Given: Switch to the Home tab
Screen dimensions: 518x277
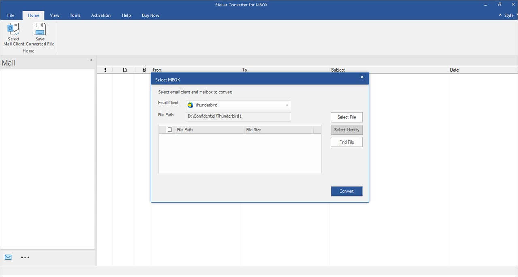Looking at the screenshot, I should pos(34,15).
